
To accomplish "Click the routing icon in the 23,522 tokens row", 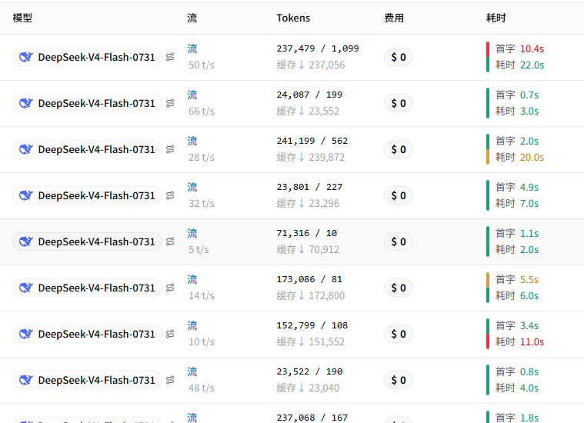I will pyautogui.click(x=170, y=380).
